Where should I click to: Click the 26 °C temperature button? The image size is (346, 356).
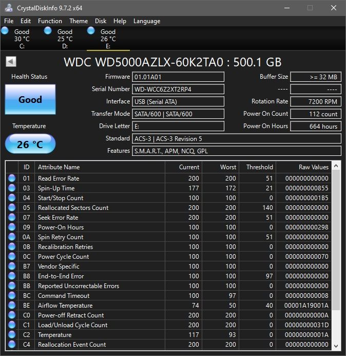pos(30,144)
